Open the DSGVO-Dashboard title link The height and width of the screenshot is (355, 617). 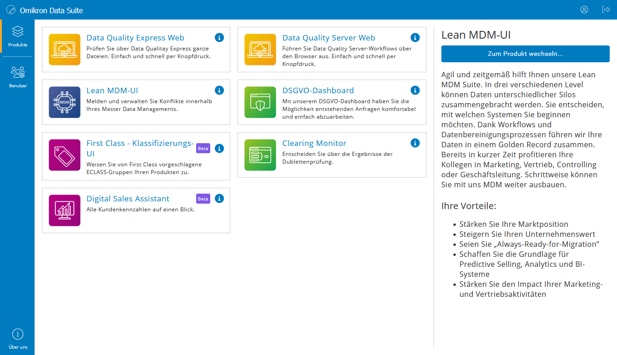(318, 90)
